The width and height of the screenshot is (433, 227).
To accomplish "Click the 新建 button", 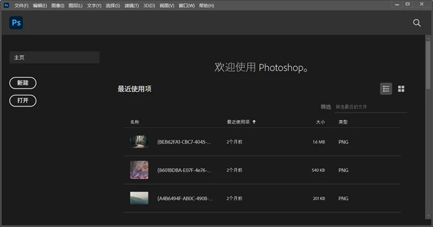I will click(23, 83).
